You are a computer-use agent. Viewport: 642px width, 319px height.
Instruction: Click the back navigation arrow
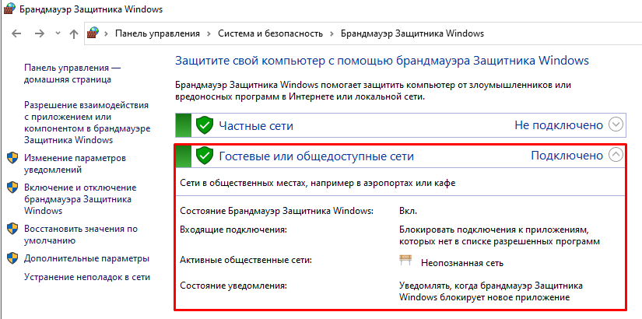(x=17, y=33)
